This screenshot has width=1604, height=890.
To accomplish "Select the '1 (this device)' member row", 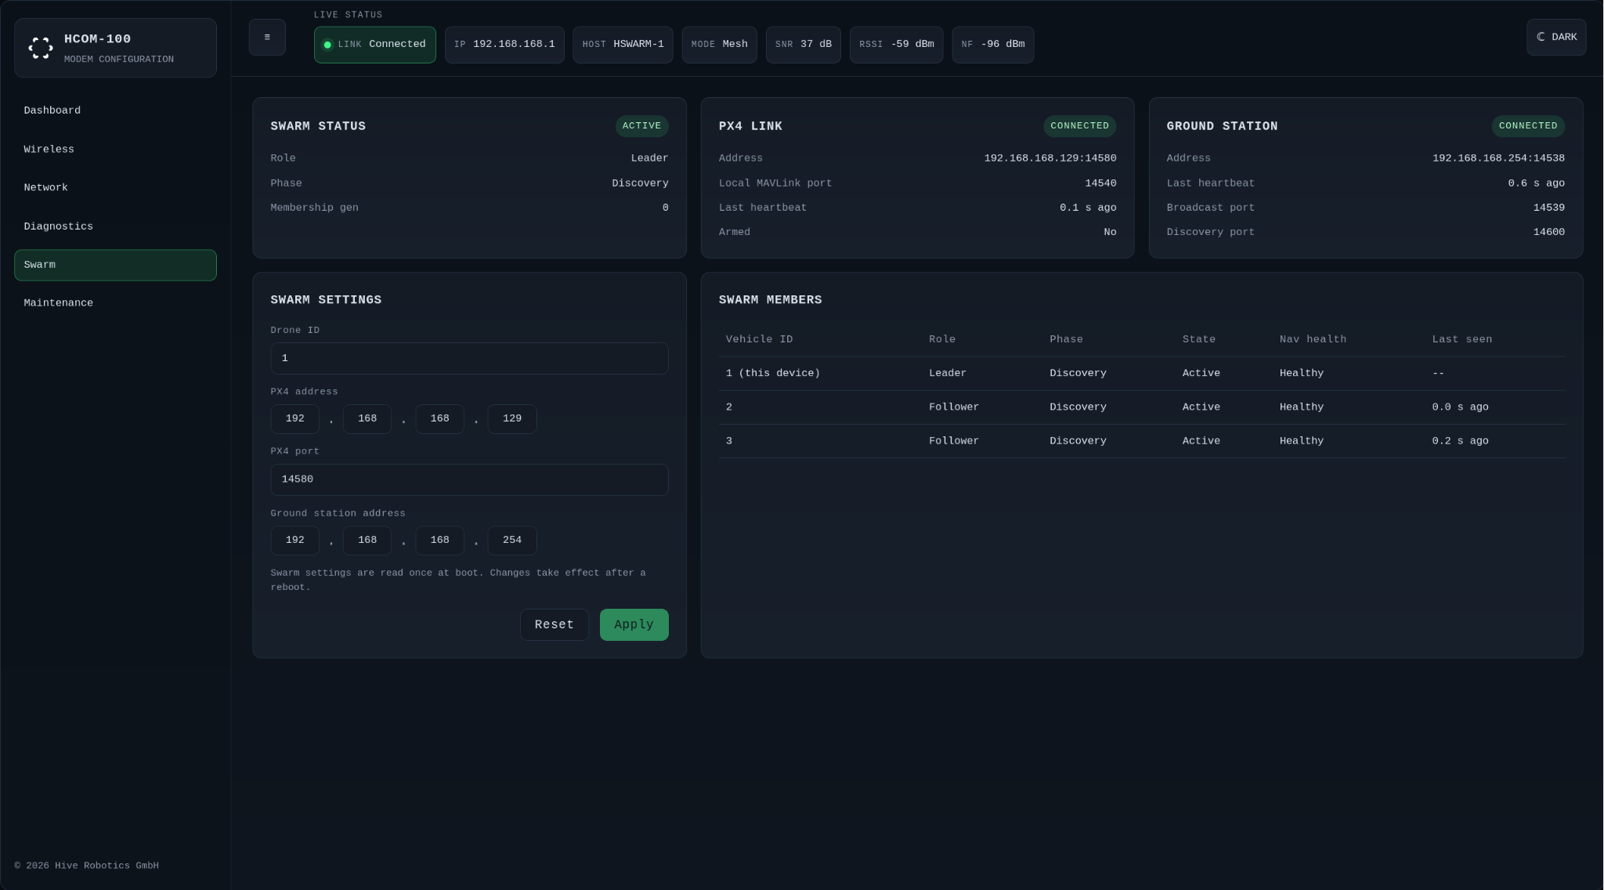I will (x=1141, y=374).
